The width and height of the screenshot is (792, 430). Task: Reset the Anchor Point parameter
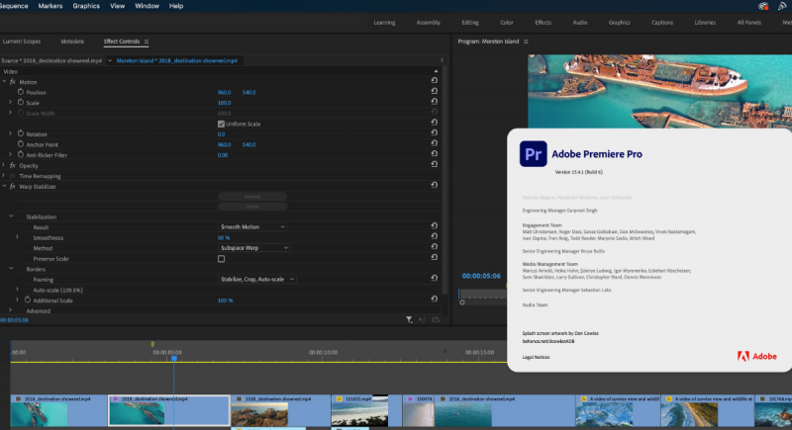tap(434, 144)
